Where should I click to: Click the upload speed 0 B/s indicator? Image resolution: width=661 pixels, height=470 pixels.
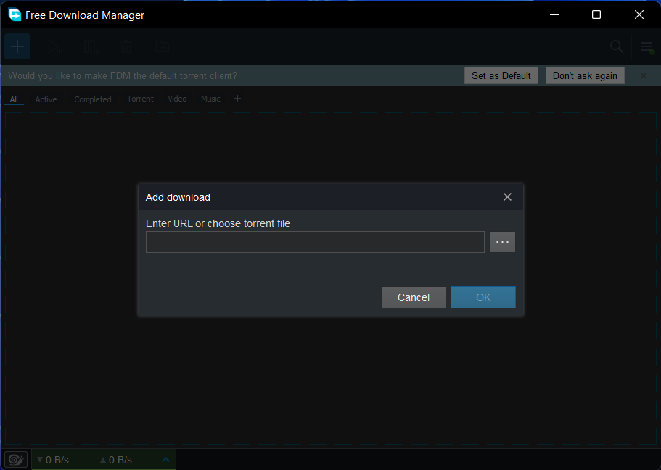[116, 460]
